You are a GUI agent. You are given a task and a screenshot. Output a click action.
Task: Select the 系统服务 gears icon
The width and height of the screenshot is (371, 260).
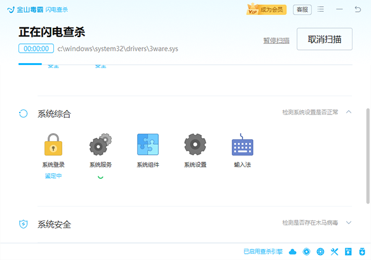pyautogui.click(x=101, y=144)
